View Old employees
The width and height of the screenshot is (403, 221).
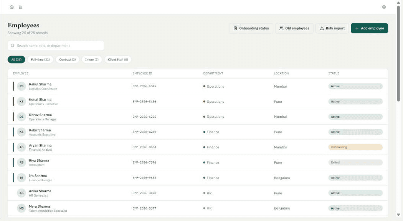(x=294, y=28)
